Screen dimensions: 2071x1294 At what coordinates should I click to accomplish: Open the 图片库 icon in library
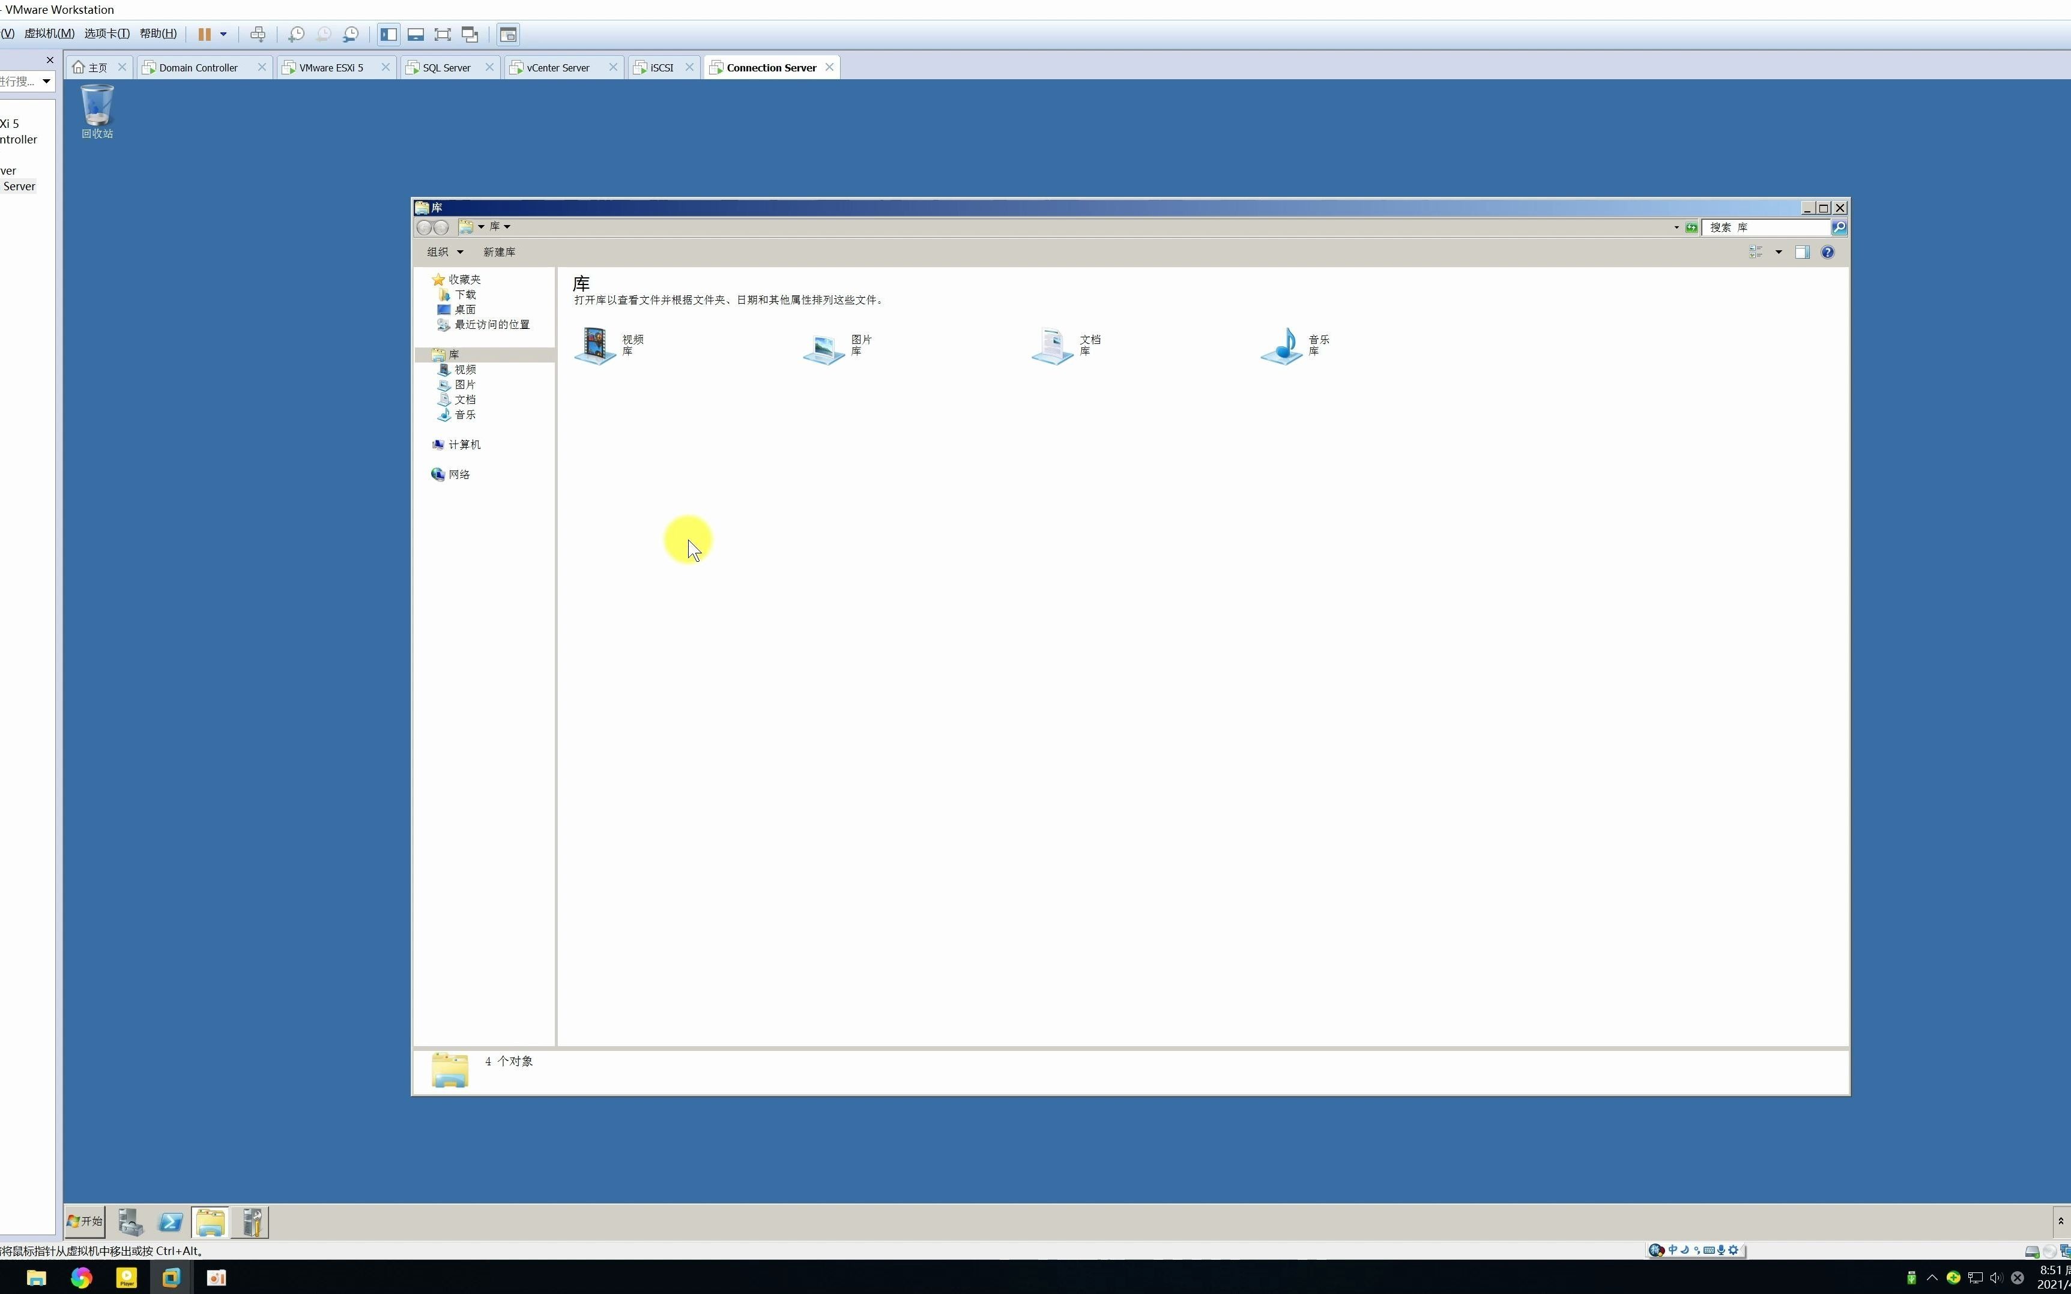pyautogui.click(x=827, y=345)
